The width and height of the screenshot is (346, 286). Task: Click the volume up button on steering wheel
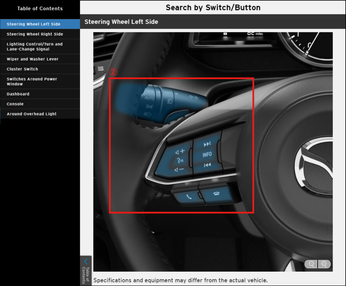click(180, 152)
